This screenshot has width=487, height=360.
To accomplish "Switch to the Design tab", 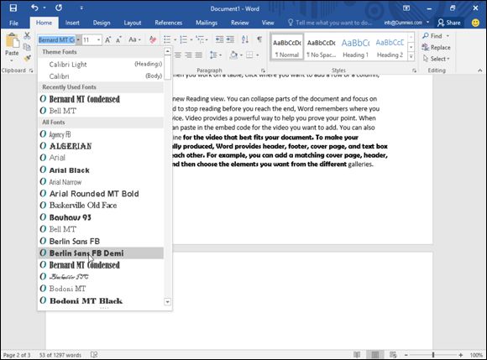I will coord(102,23).
